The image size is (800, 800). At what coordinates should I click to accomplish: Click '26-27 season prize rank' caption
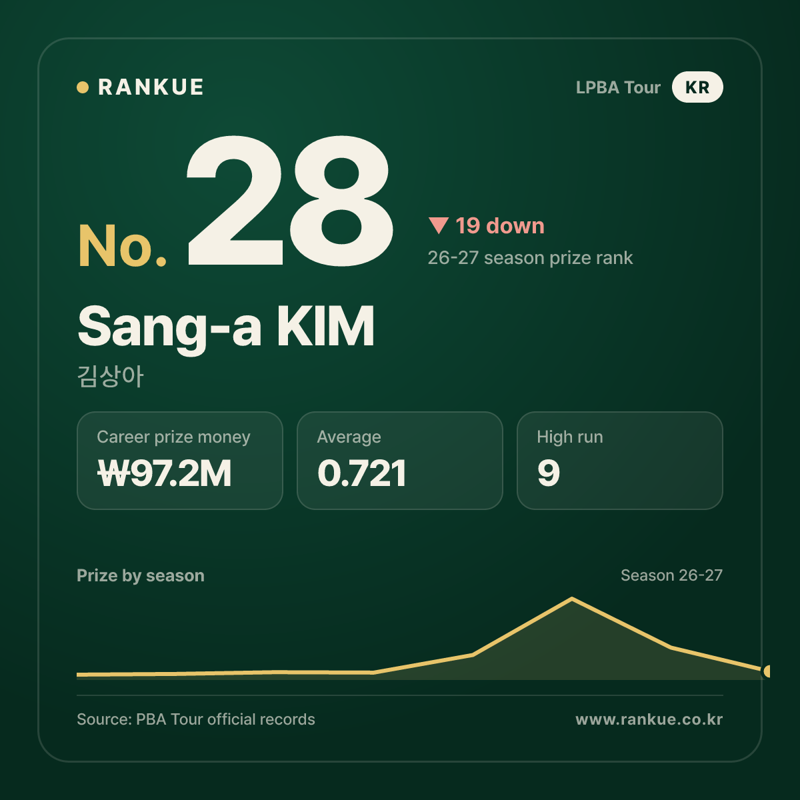click(x=530, y=258)
